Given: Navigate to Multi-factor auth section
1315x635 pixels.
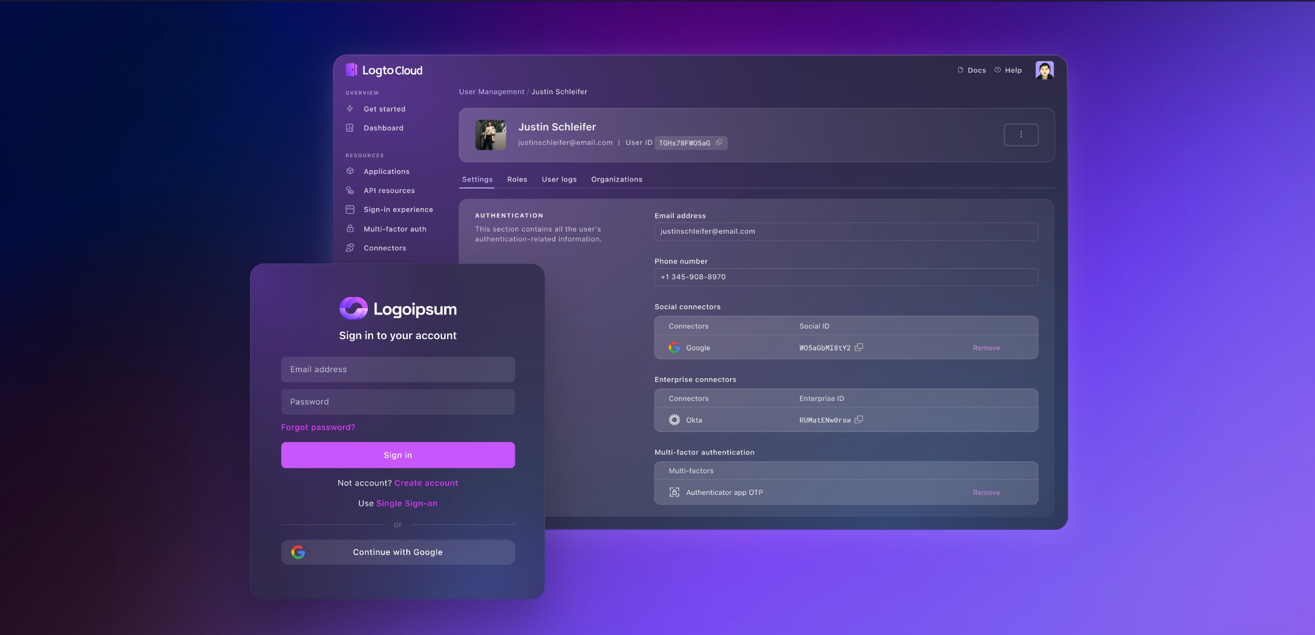Looking at the screenshot, I should point(395,229).
